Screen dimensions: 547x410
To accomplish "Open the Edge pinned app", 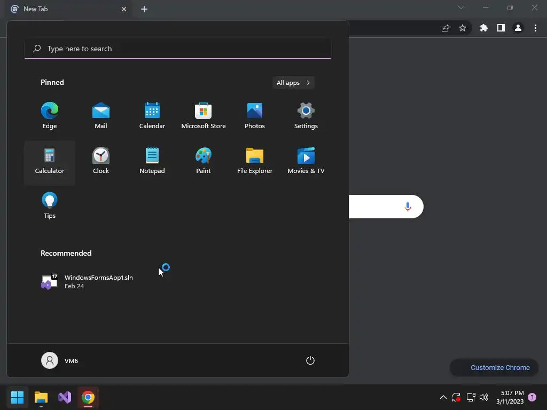I will coord(50,116).
